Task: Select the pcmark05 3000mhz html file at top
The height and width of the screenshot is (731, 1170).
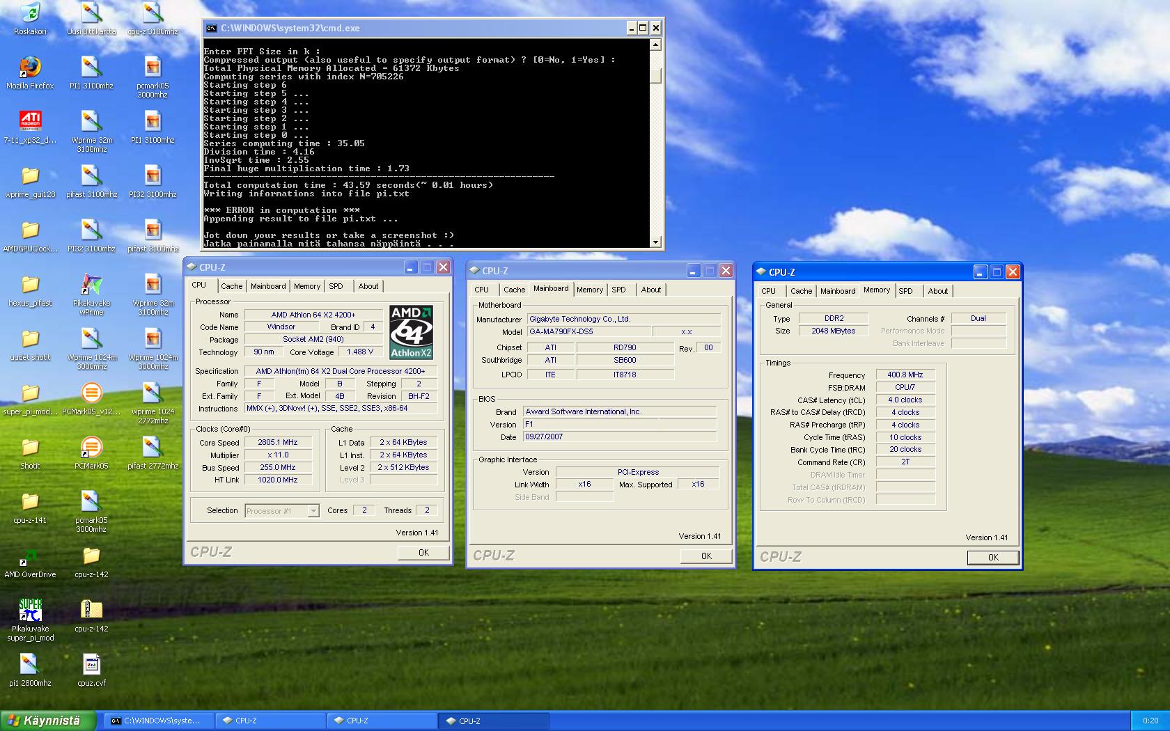Action: click(153, 67)
